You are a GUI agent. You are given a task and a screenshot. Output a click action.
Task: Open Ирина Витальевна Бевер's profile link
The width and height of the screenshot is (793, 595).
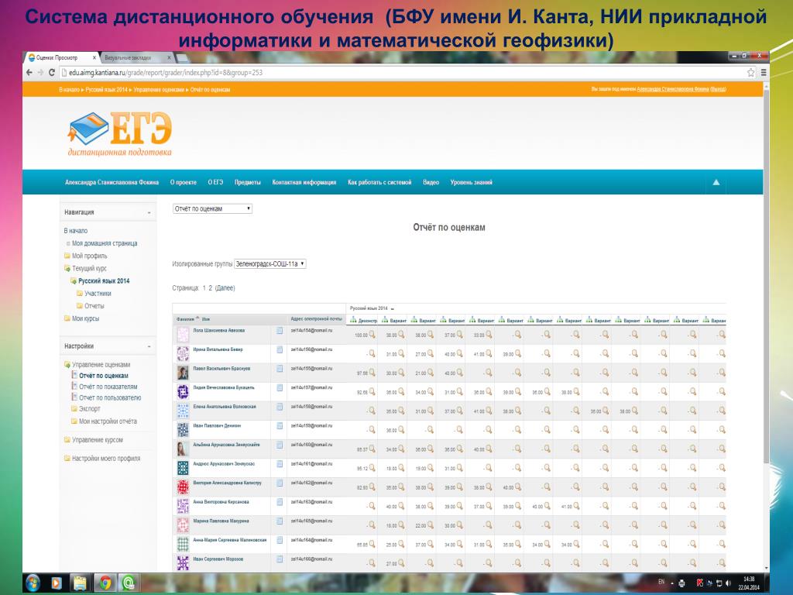pos(218,349)
